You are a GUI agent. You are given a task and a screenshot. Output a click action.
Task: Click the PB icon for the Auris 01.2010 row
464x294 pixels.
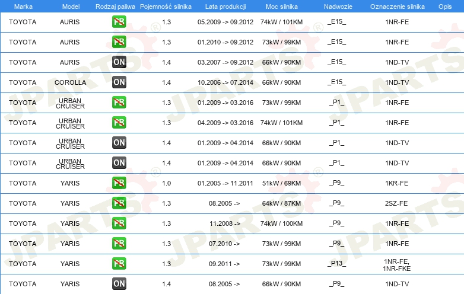click(x=119, y=42)
